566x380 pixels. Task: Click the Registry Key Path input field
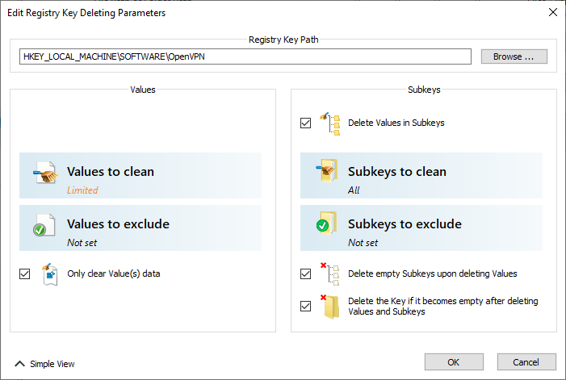tap(245, 56)
